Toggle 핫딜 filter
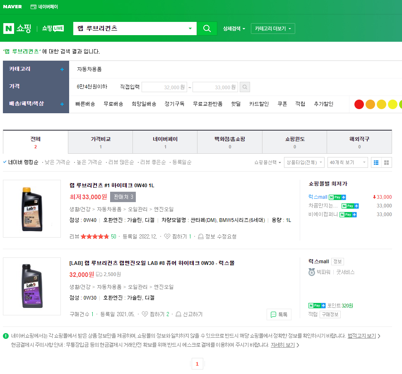 236,104
